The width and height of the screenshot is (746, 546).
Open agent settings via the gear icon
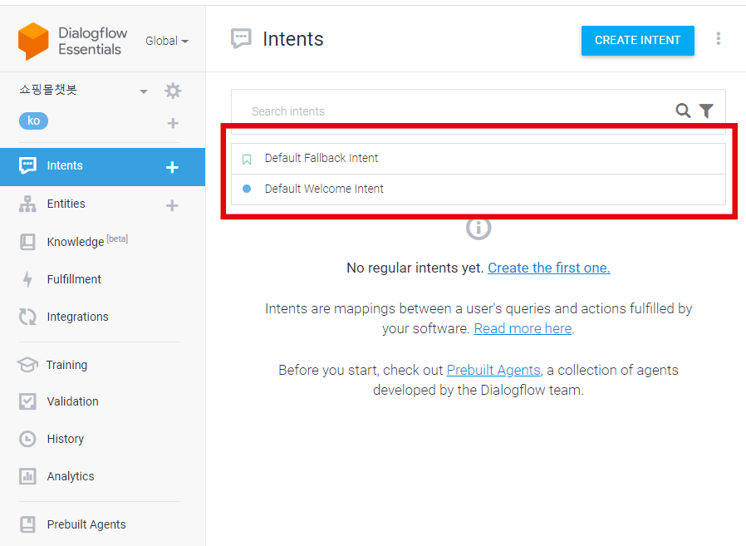coord(172,91)
